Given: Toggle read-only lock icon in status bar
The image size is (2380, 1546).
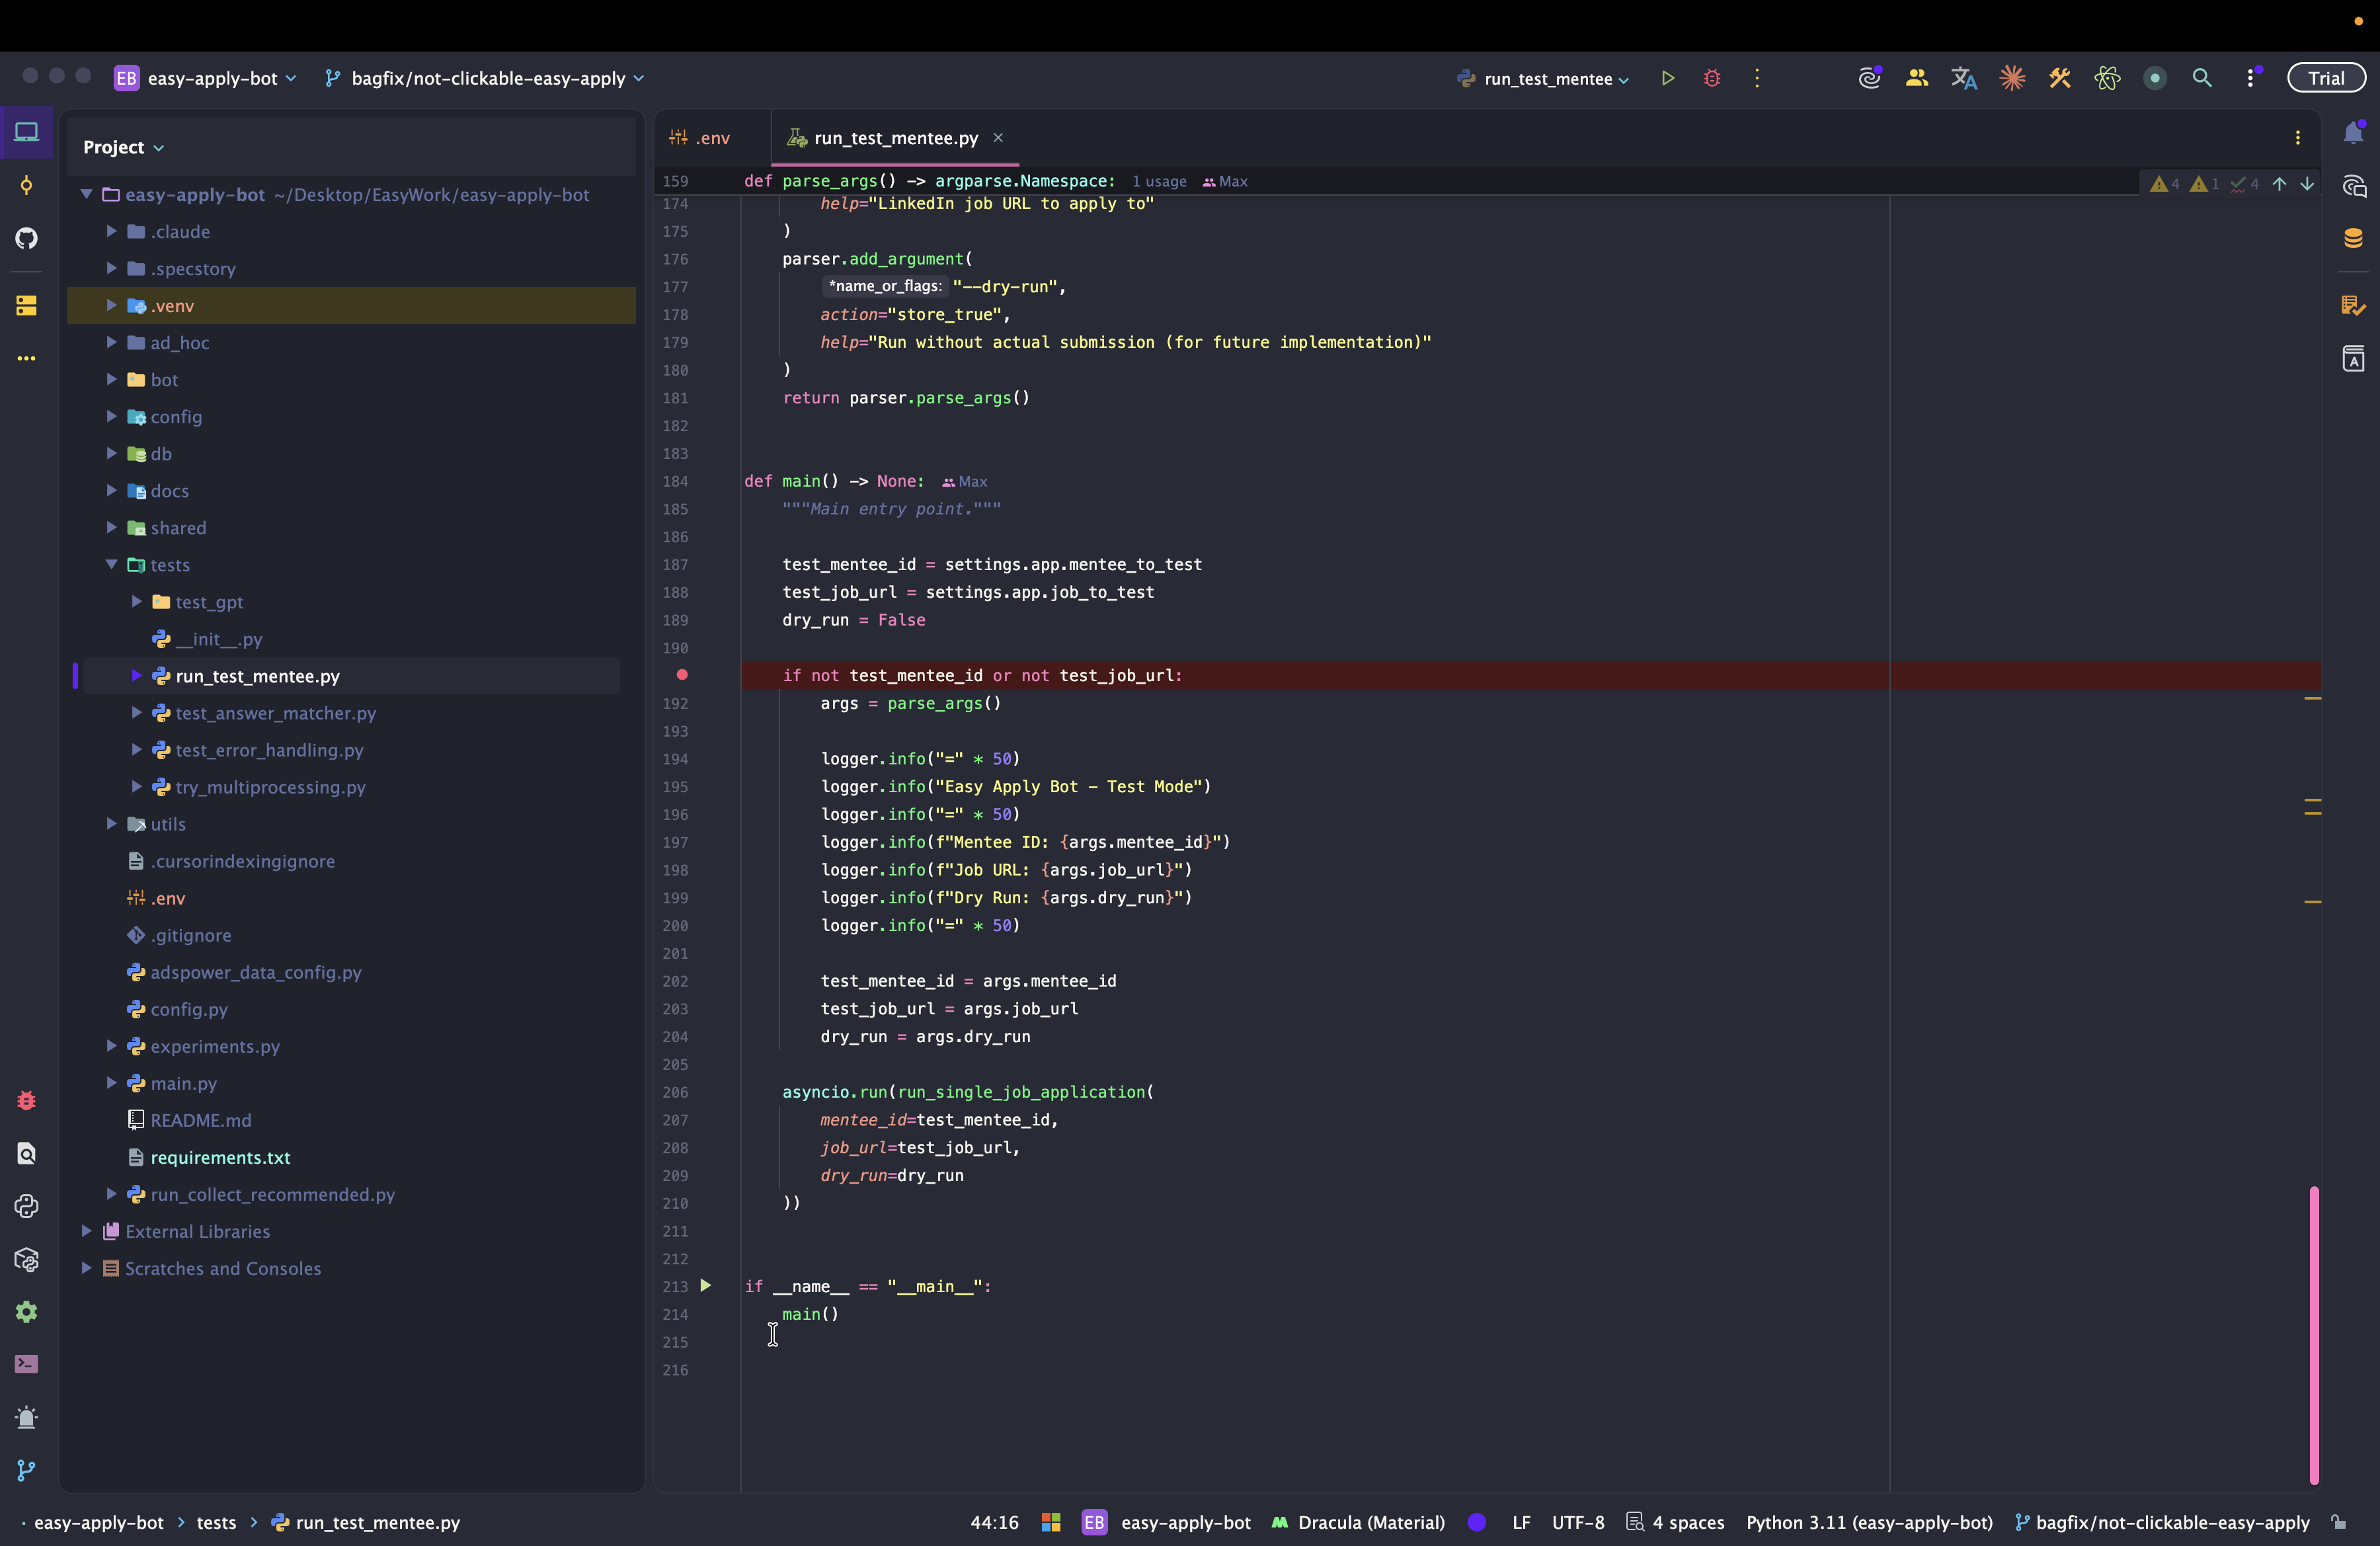Looking at the screenshot, I should (x=2338, y=1522).
